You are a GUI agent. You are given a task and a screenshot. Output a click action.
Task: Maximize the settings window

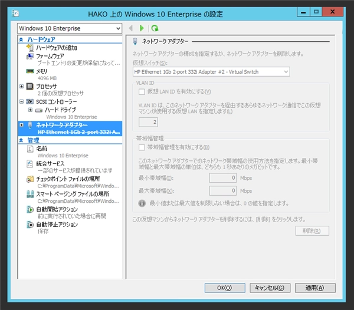(316, 12)
